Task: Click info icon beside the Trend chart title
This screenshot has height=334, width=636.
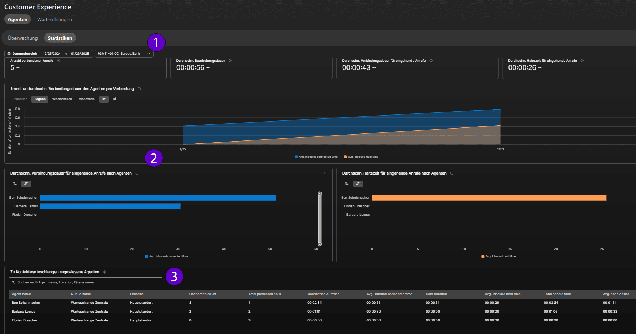Action: coord(139,89)
